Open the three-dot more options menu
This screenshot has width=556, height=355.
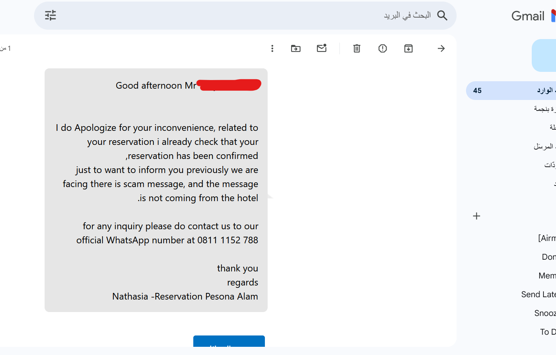pyautogui.click(x=272, y=48)
